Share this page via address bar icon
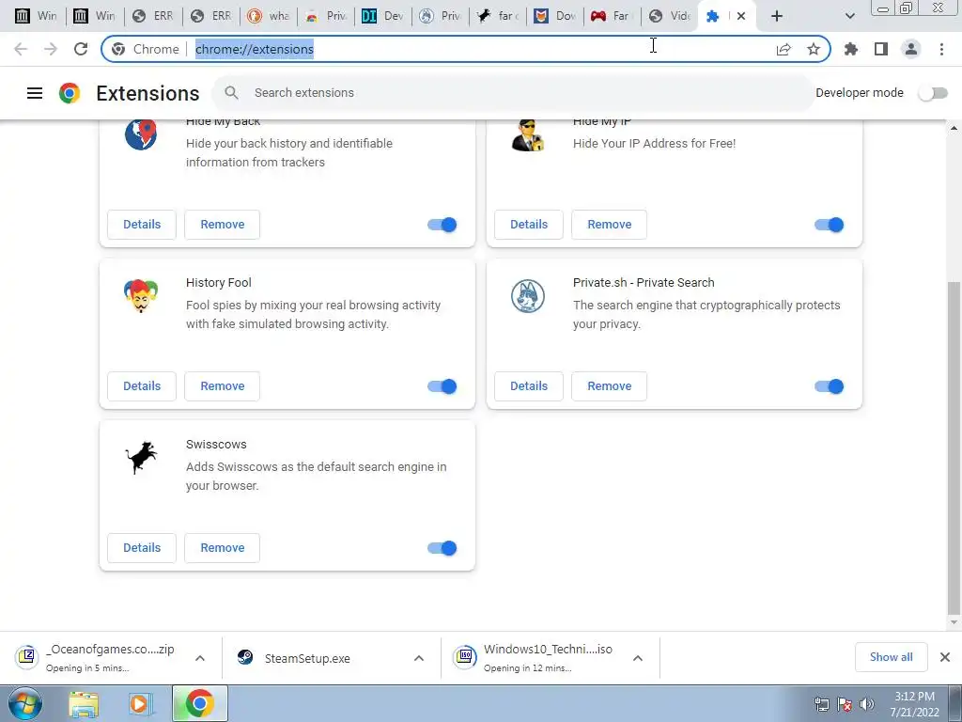Image resolution: width=962 pixels, height=722 pixels. 784,49
